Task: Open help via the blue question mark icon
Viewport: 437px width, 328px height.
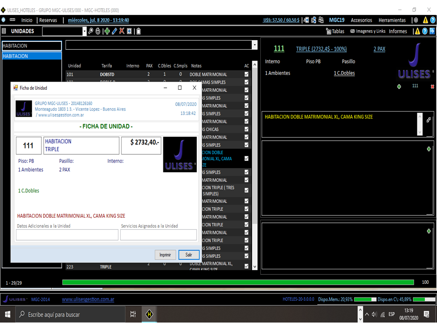Action: (426, 31)
